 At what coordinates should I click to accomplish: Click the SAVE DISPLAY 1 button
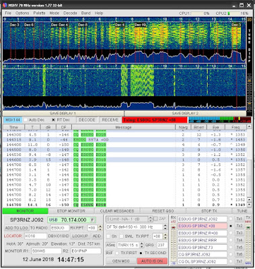click(63, 114)
